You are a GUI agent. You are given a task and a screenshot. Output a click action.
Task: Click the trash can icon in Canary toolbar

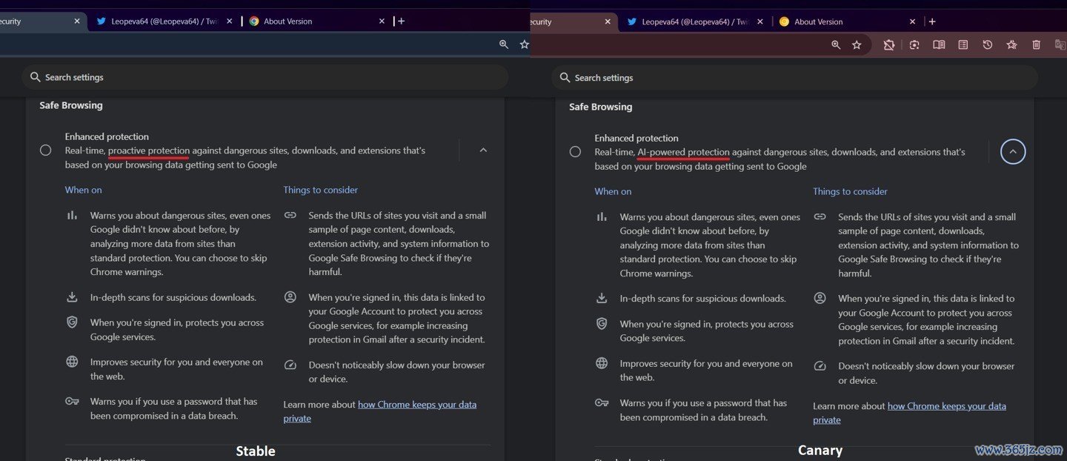point(1037,45)
